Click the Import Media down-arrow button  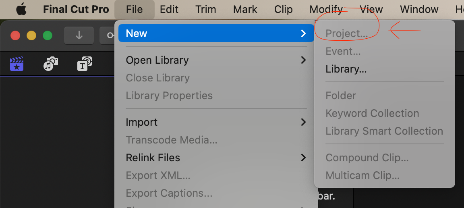pyautogui.click(x=79, y=35)
